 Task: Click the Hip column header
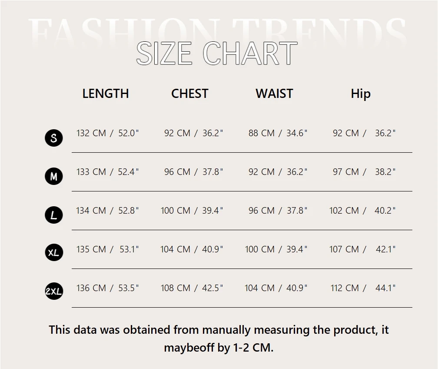(361, 94)
